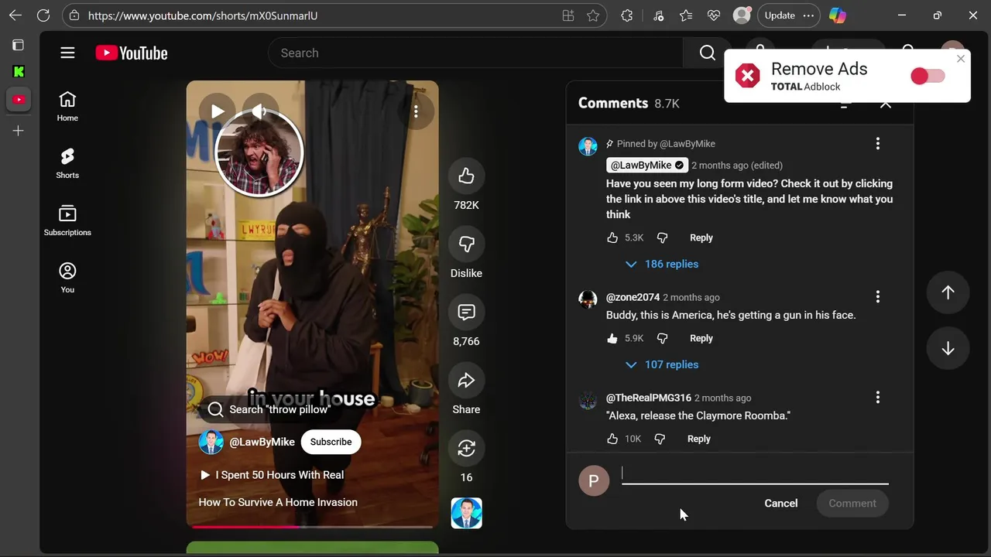Reply to the @TheRealPMG316 comment

[x=699, y=439]
